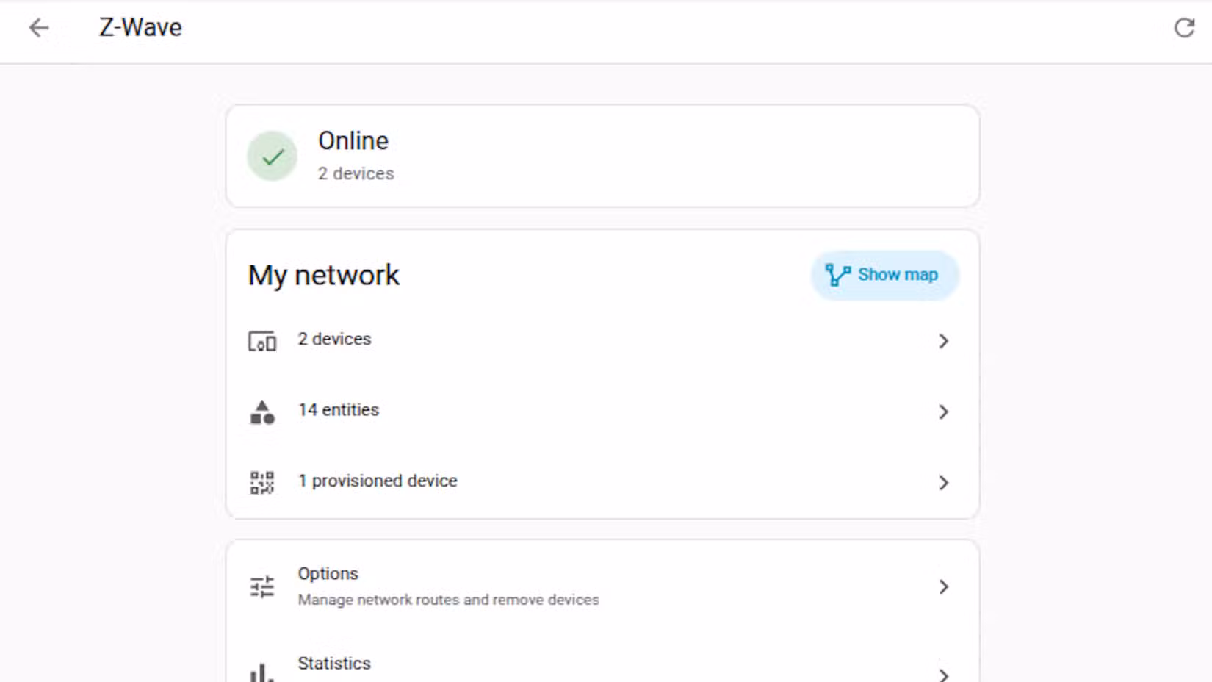Viewport: 1212px width, 682px height.
Task: Click the sliders icon beside Options
Action: pos(262,586)
